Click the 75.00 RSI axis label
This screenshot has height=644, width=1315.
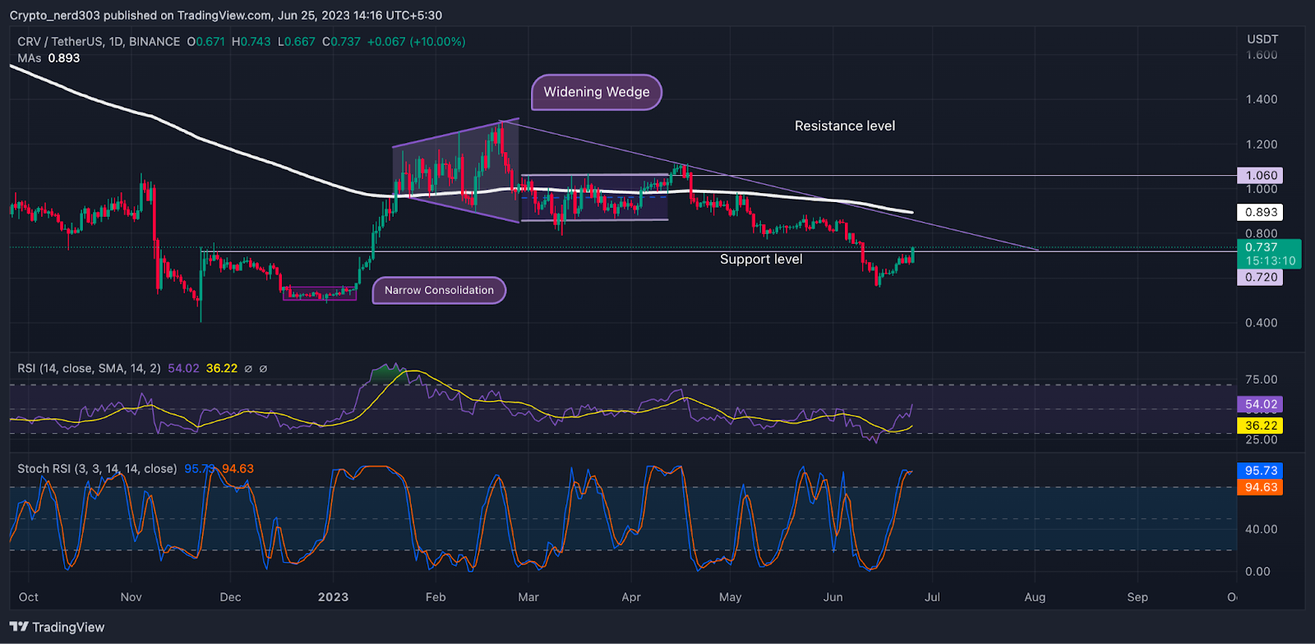coord(1261,379)
